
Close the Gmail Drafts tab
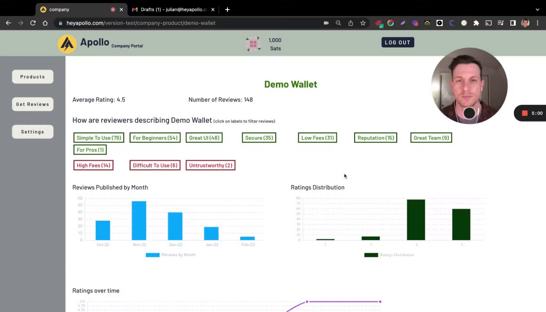(213, 9)
